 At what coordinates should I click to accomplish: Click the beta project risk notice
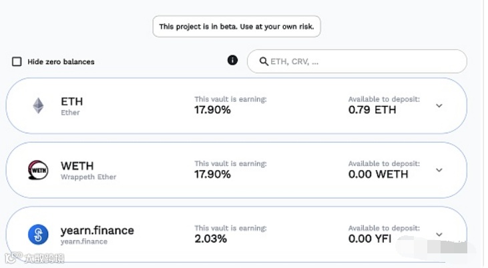pyautogui.click(x=236, y=27)
